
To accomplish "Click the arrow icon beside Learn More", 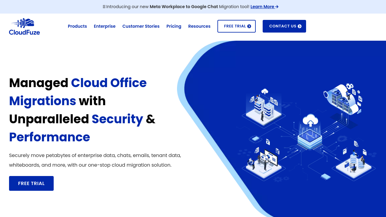I will [277, 7].
